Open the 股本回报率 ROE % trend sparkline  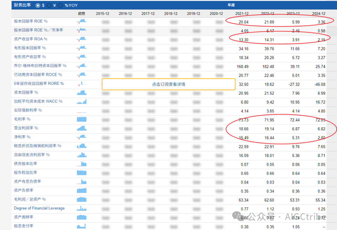coord(82,21)
